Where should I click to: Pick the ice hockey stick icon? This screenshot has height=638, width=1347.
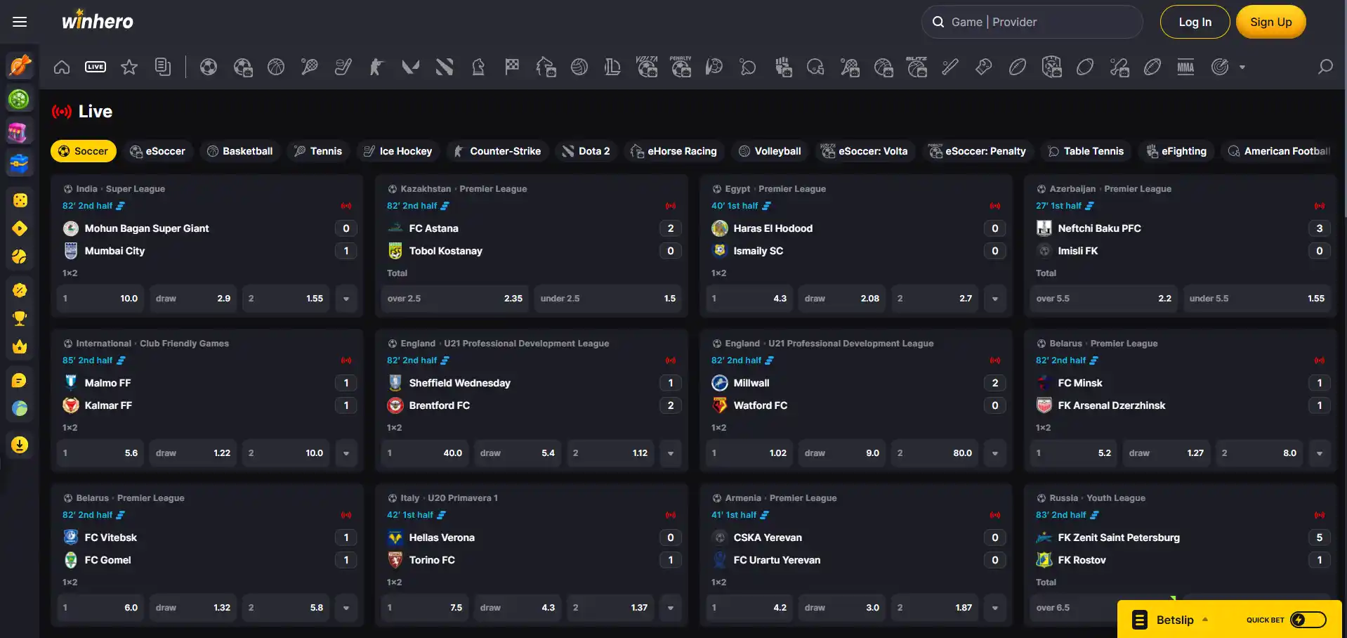(x=343, y=67)
